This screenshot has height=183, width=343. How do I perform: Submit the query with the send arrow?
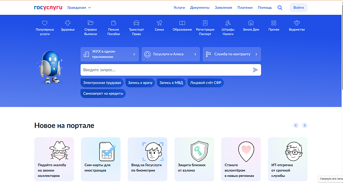pos(255,70)
